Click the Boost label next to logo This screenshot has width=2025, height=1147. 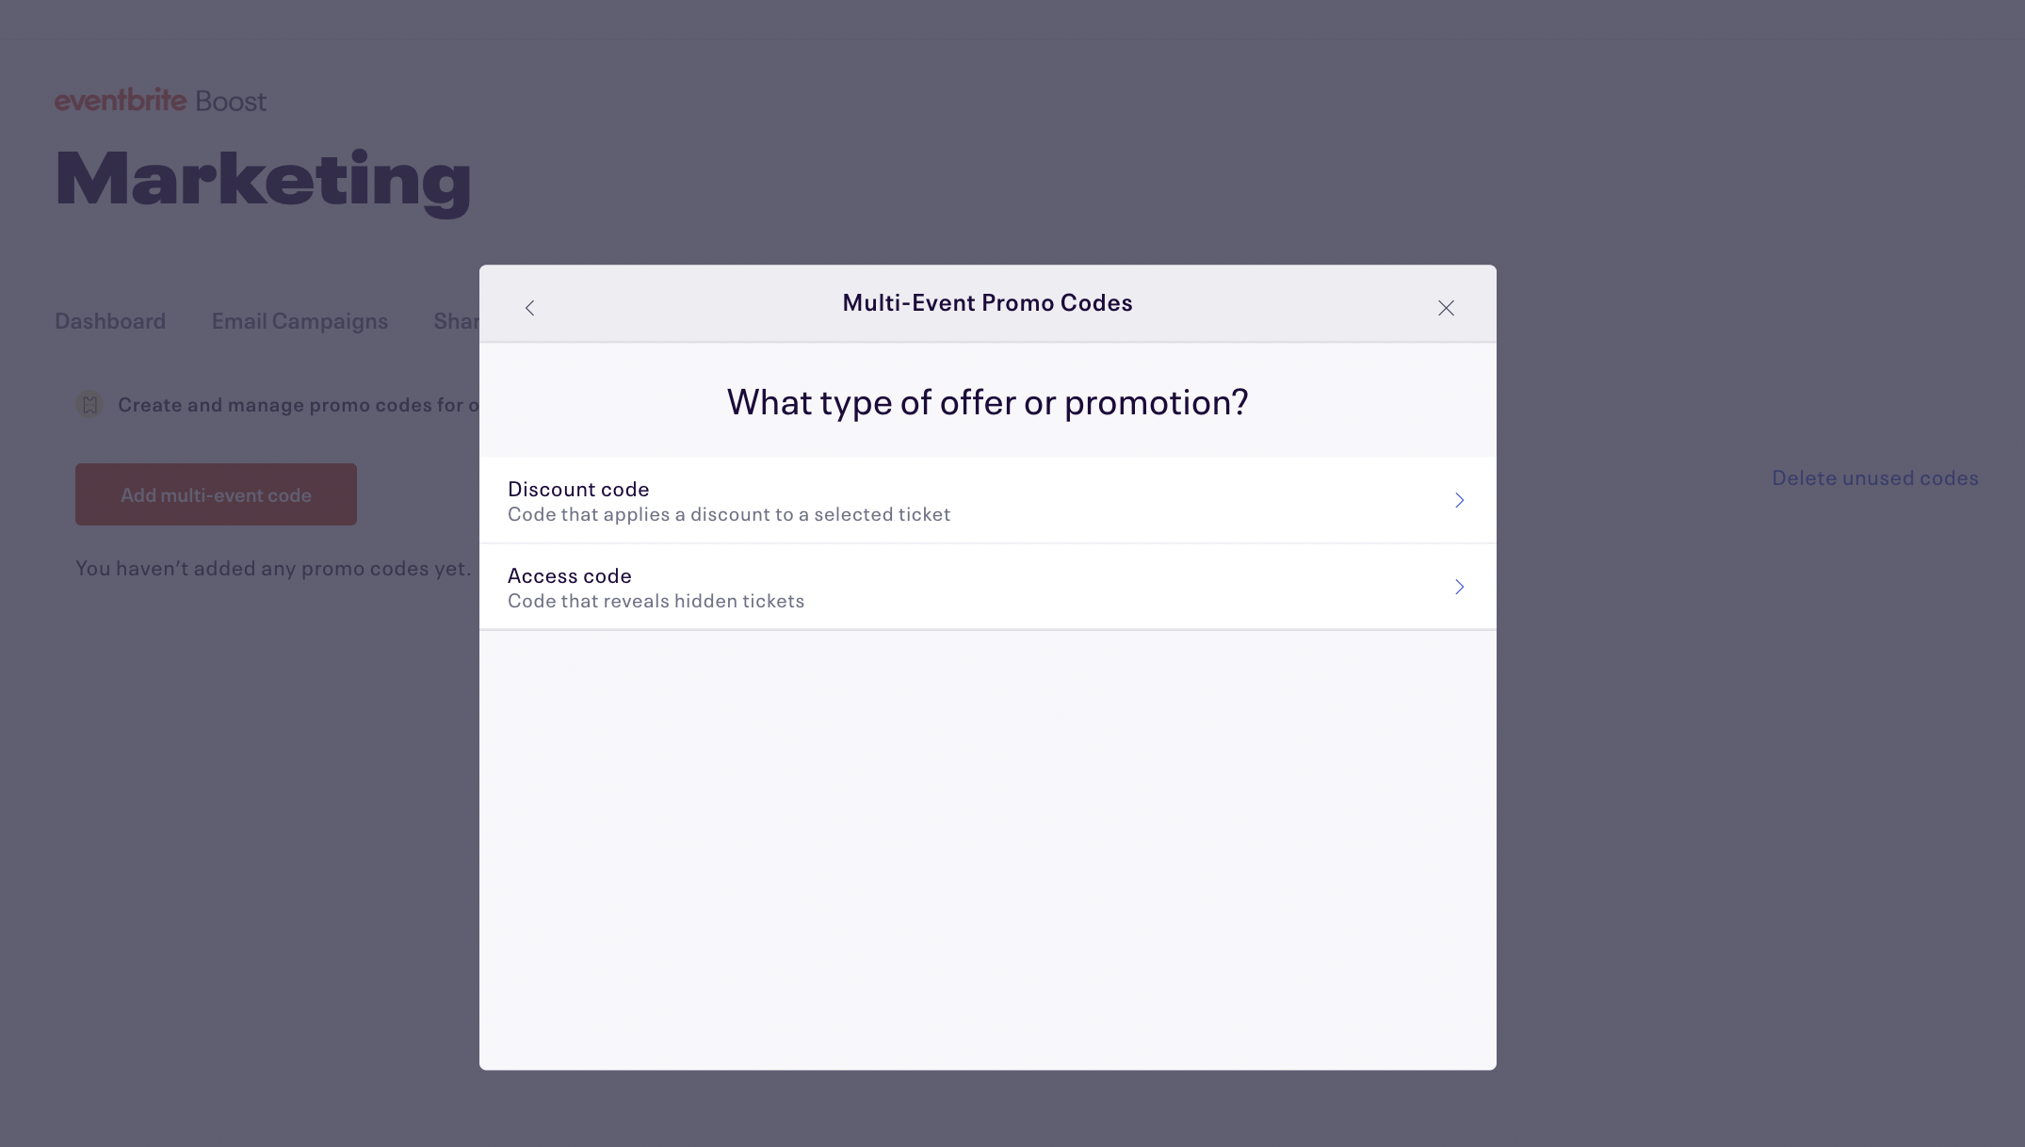click(x=231, y=101)
